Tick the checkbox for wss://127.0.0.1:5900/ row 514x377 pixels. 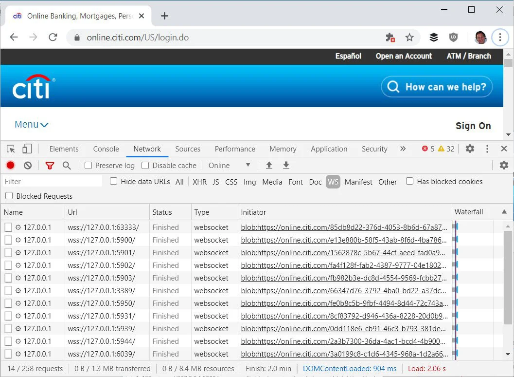(x=8, y=240)
